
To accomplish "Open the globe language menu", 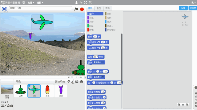I will coord(24,2).
